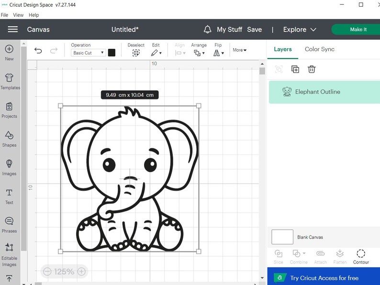380x285 pixels.
Task: Click the Save button
Action: point(255,29)
